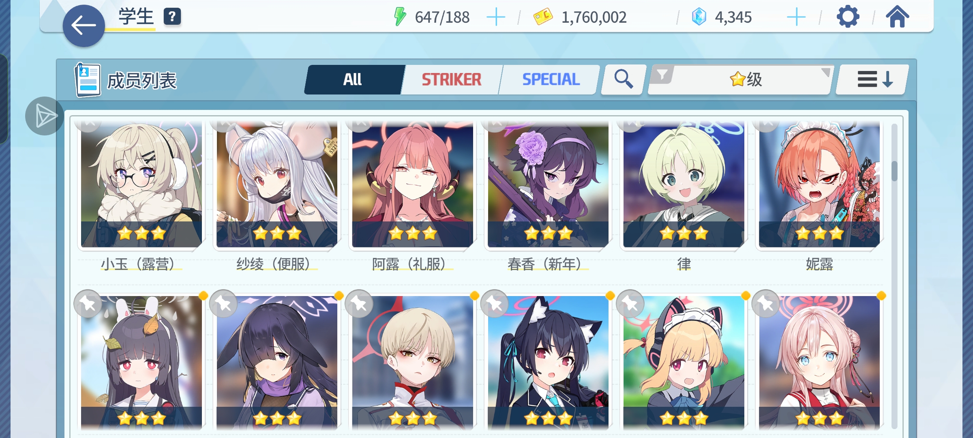Open the help question mark icon
This screenshot has width=973, height=438.
pyautogui.click(x=172, y=17)
